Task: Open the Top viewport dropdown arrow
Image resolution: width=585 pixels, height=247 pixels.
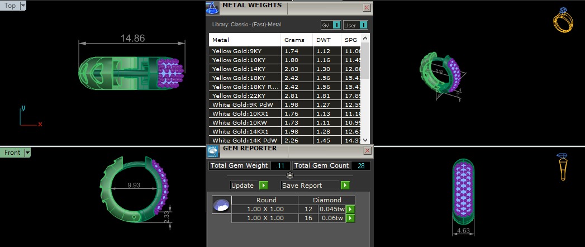Action: coord(23,6)
